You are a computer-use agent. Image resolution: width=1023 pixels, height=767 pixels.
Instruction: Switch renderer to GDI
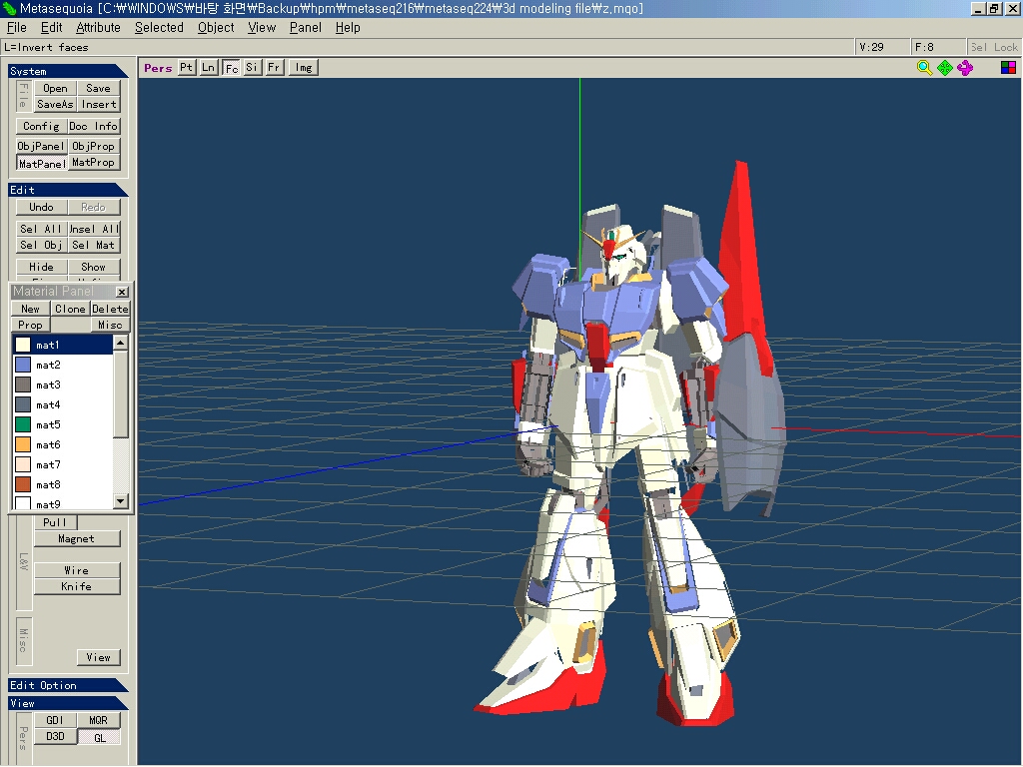click(x=55, y=720)
